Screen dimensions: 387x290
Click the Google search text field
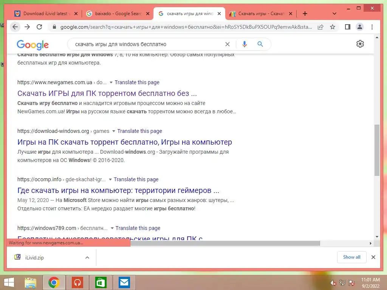[x=148, y=44]
